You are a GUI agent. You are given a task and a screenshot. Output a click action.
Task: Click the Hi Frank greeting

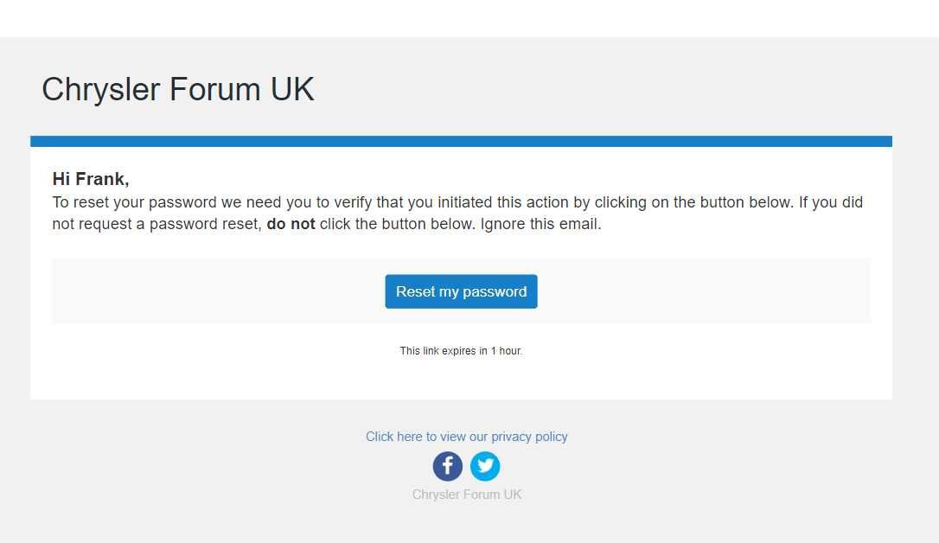tap(91, 179)
